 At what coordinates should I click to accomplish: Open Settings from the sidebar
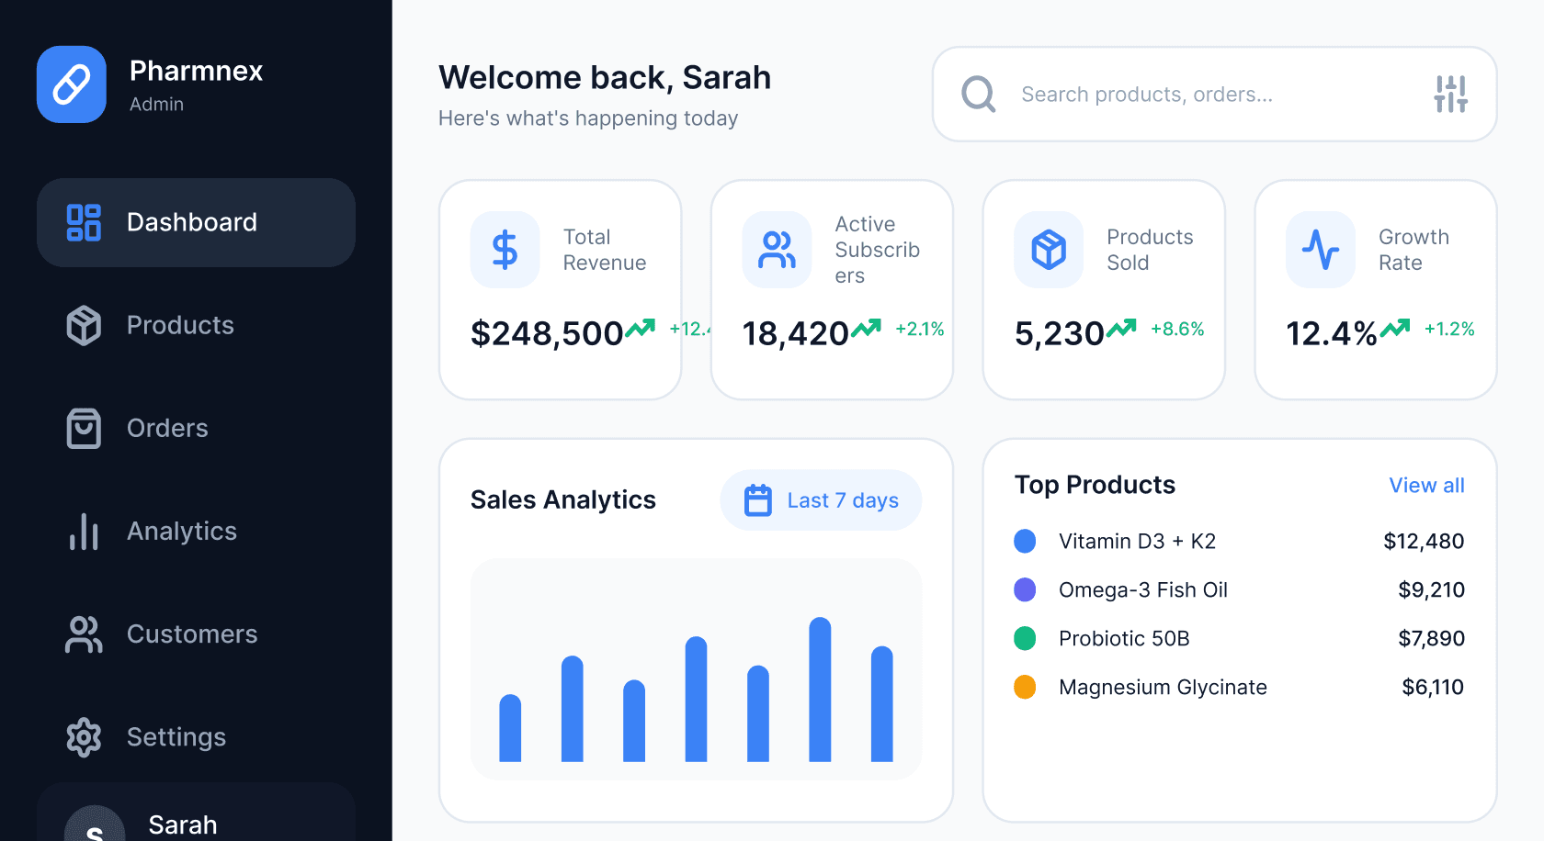click(196, 737)
